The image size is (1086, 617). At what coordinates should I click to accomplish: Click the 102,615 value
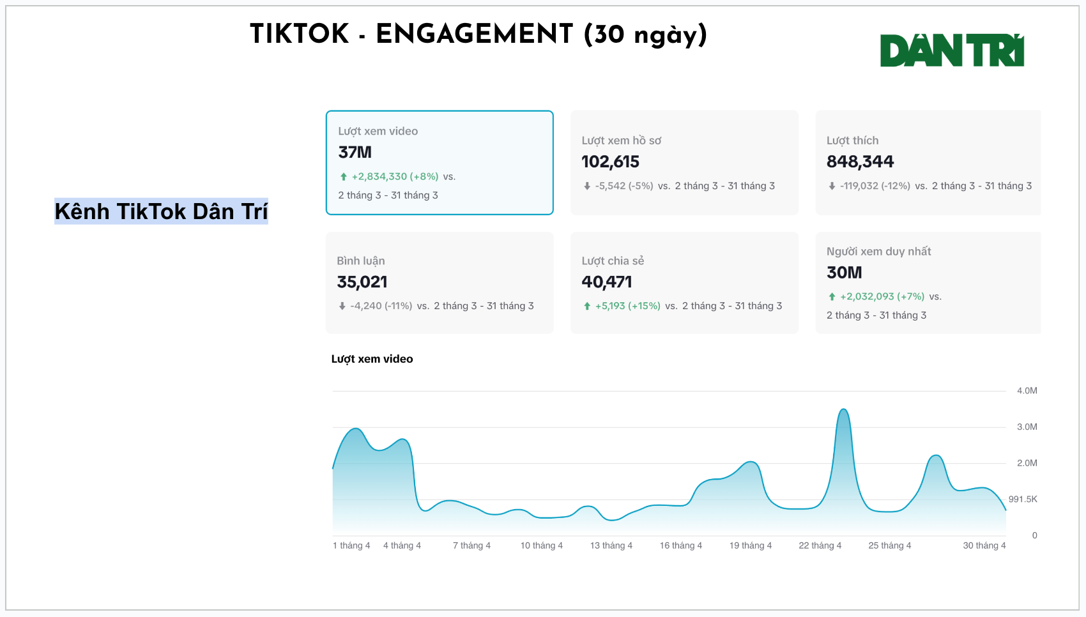pyautogui.click(x=610, y=162)
